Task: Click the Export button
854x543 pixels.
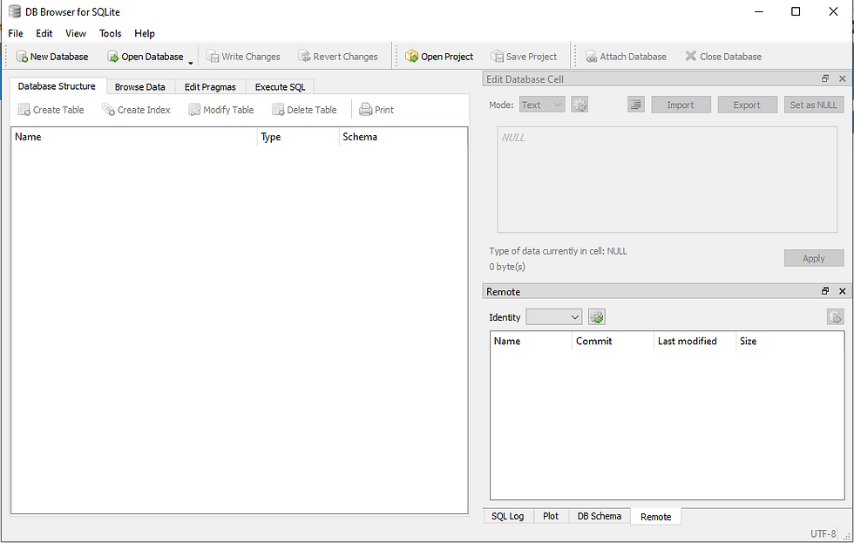Action: (747, 105)
